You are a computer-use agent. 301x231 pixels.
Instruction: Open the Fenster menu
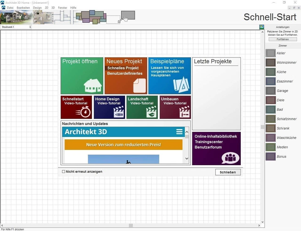[x=62, y=8]
